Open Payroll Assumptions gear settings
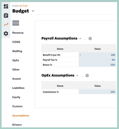This screenshot has width=119, height=129. (x=90, y=39)
